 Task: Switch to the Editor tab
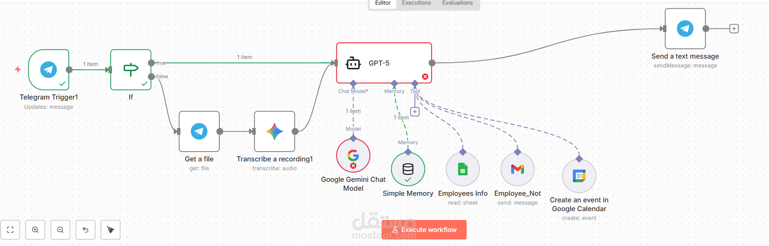pos(383,3)
